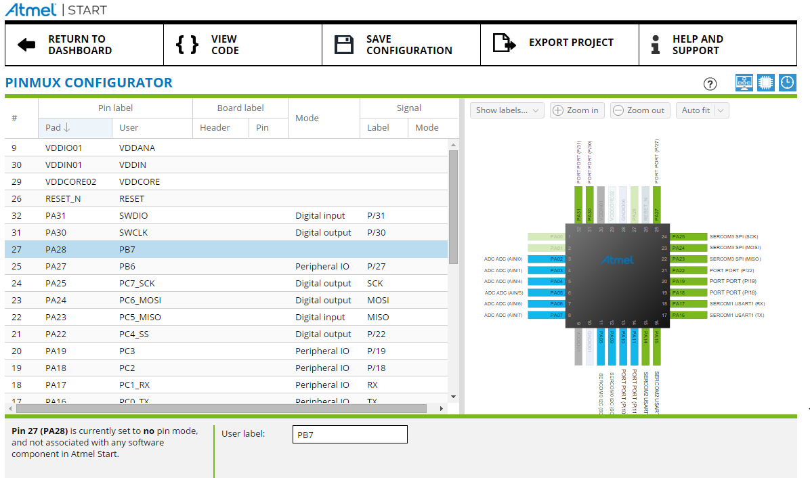Image resolution: width=810 pixels, height=478 pixels.
Task: Click pin PA22 on chip diagram
Action: (689, 271)
